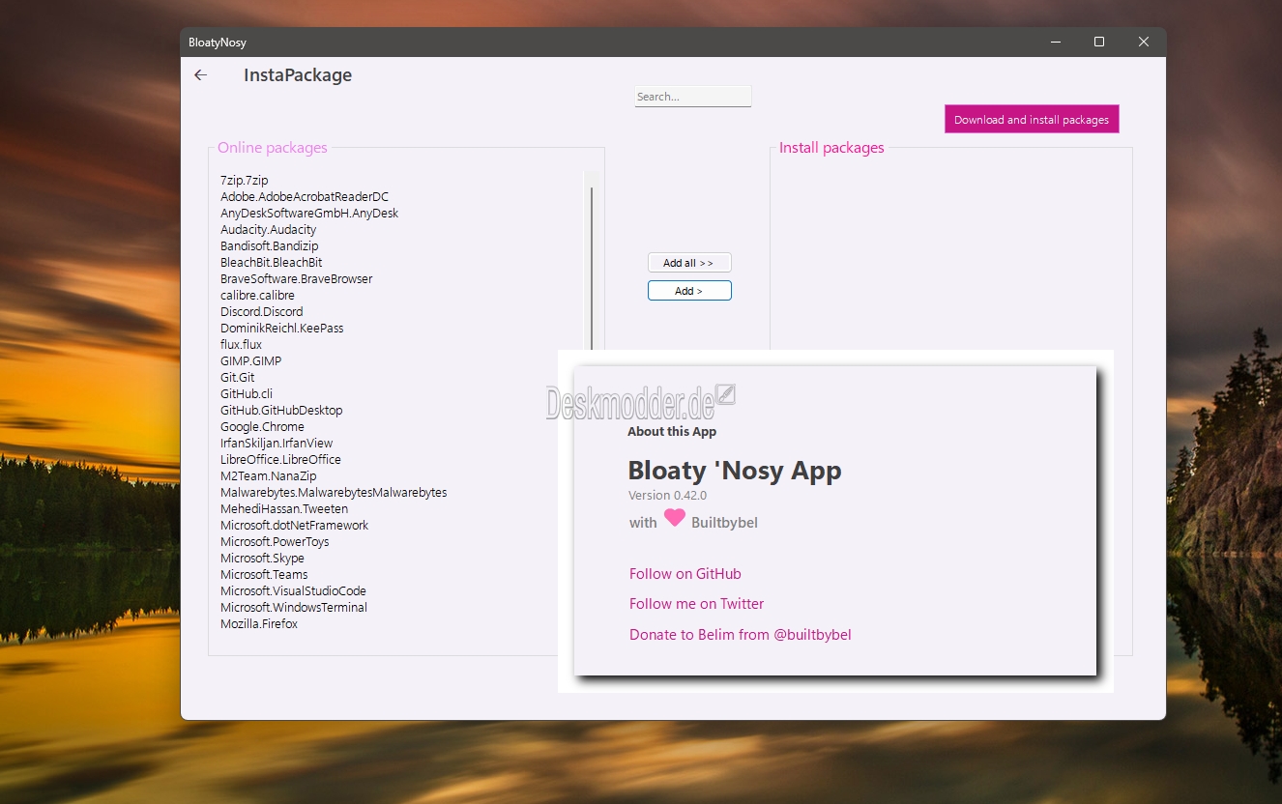This screenshot has width=1282, height=804.
Task: Focus the Search field
Action: coord(692,97)
